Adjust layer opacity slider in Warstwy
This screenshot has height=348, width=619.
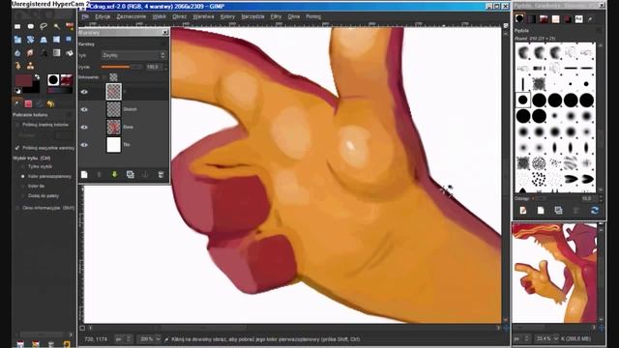[x=122, y=67]
